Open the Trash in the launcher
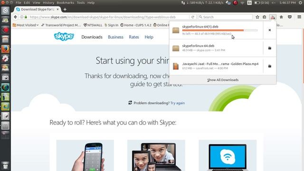The image size is (304, 171). tap(5, 166)
